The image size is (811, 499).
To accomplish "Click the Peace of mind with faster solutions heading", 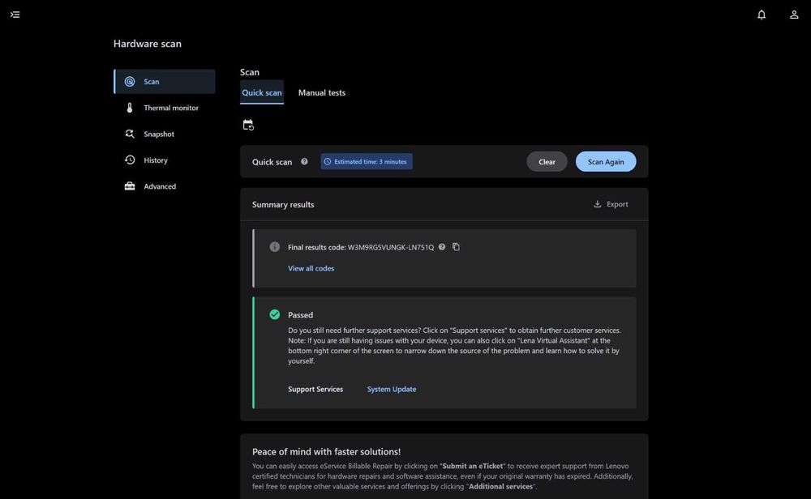I will 326,451.
